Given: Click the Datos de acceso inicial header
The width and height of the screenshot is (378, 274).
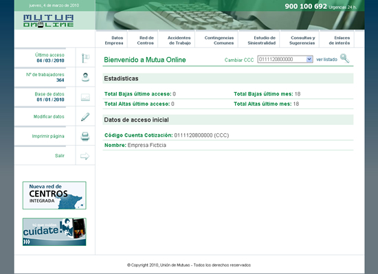Looking at the screenshot, I should [227, 119].
